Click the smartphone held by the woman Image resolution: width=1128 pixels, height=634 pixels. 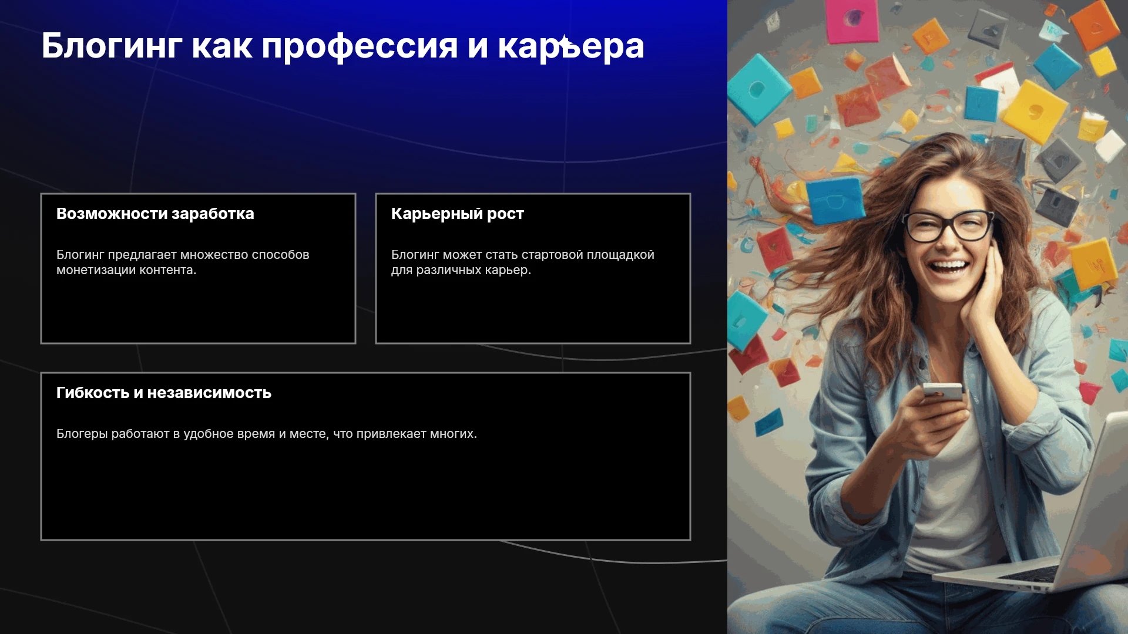943,392
